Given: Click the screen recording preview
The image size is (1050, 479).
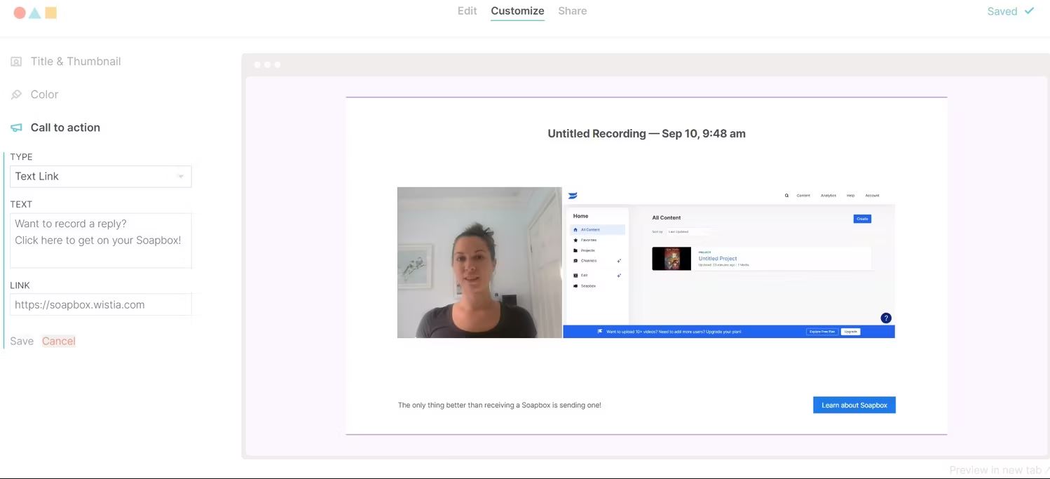Looking at the screenshot, I should (x=729, y=262).
